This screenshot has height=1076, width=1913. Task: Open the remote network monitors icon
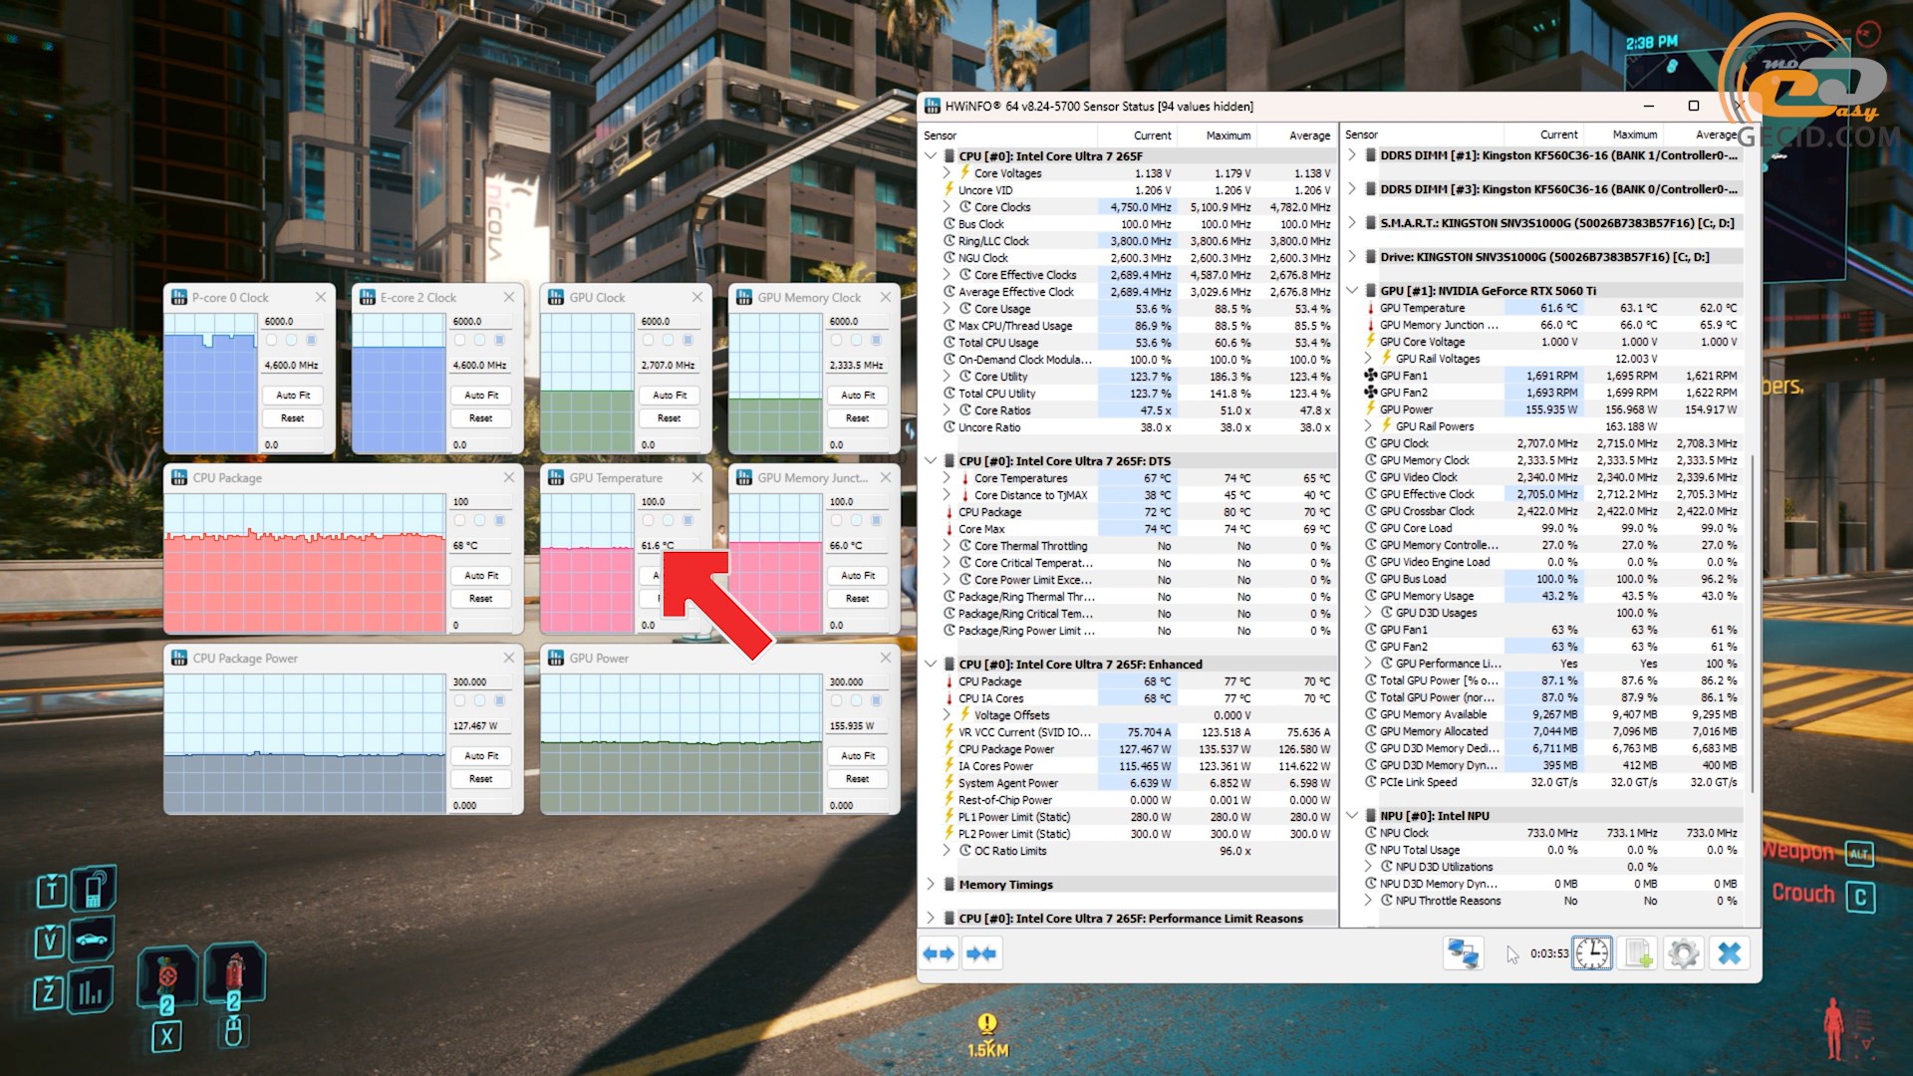pyautogui.click(x=1463, y=953)
